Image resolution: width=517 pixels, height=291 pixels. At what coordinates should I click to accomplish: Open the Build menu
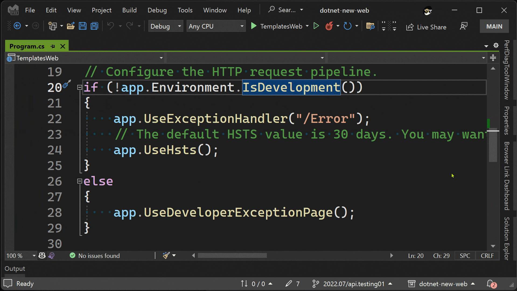(x=129, y=10)
